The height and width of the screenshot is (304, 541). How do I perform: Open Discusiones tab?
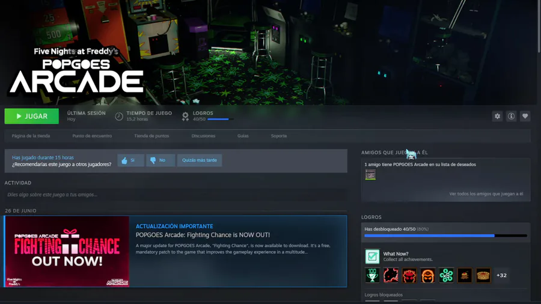click(203, 136)
